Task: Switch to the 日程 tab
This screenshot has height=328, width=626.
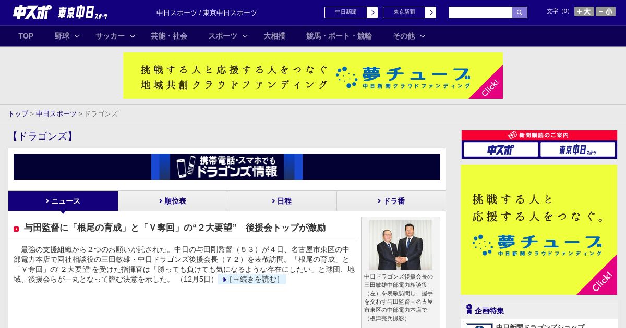Action: pyautogui.click(x=282, y=201)
